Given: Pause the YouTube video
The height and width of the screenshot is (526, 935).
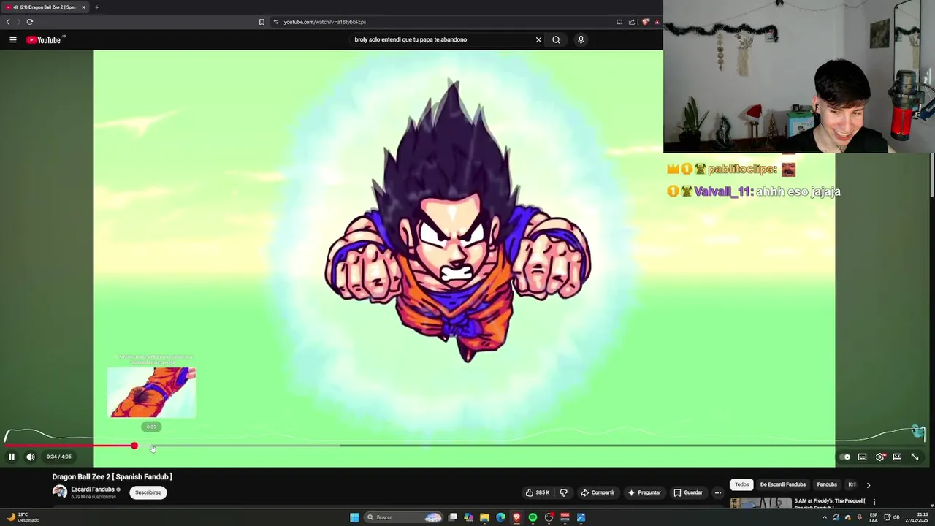Looking at the screenshot, I should click(x=12, y=457).
